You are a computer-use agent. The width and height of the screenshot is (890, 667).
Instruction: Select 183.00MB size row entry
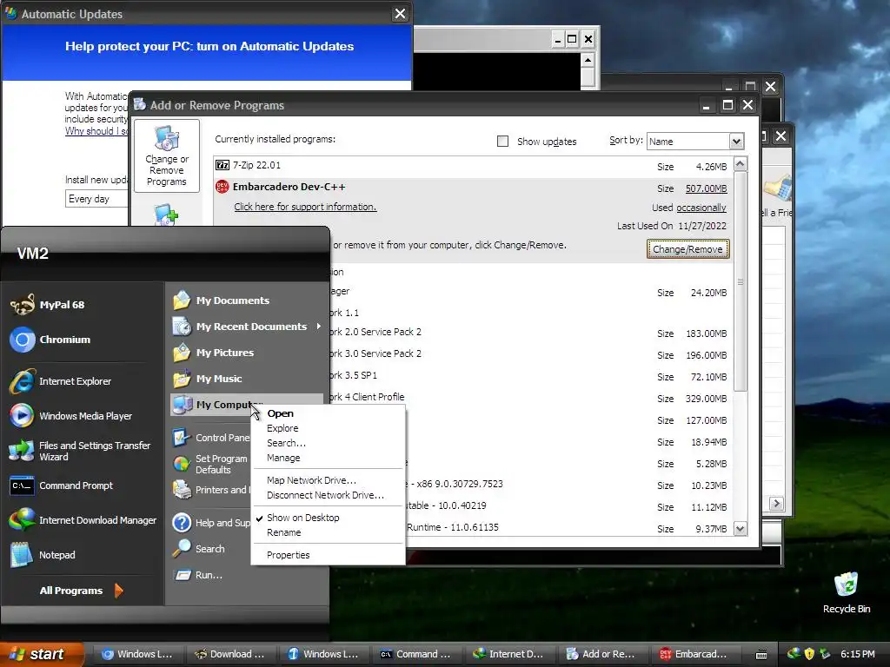[x=706, y=333]
